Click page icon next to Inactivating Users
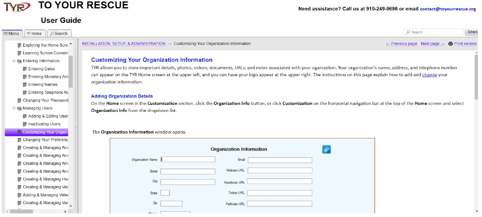Screen dimensions: 482x217 25,124
